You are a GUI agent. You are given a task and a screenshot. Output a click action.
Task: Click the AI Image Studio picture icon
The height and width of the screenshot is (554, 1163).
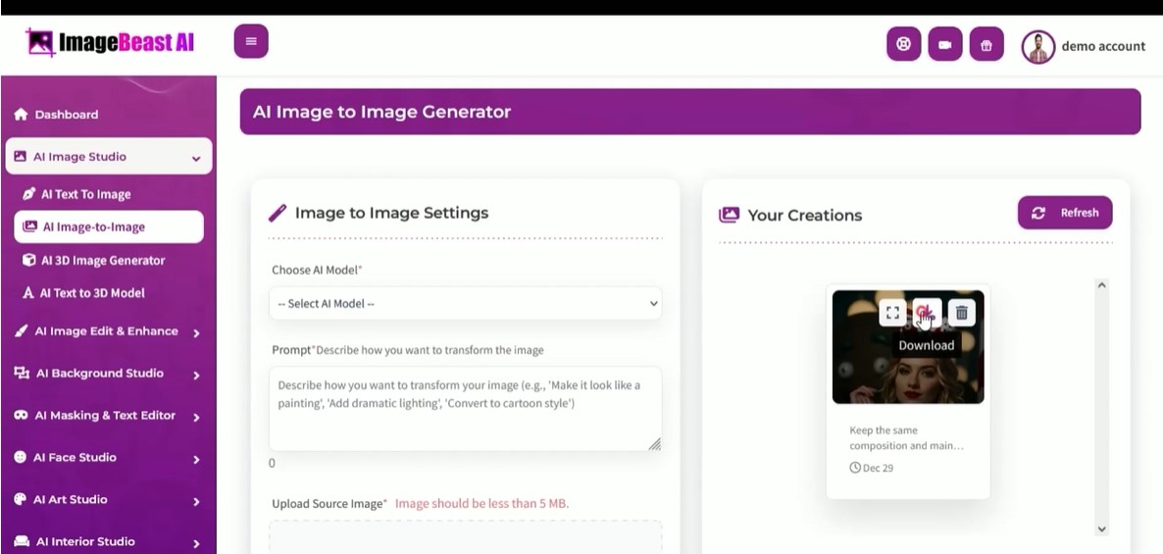coord(20,157)
